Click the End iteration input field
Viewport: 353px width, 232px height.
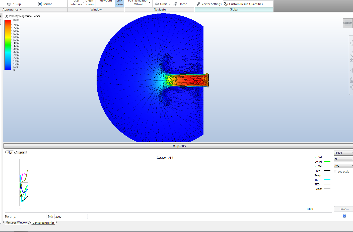[71, 216]
